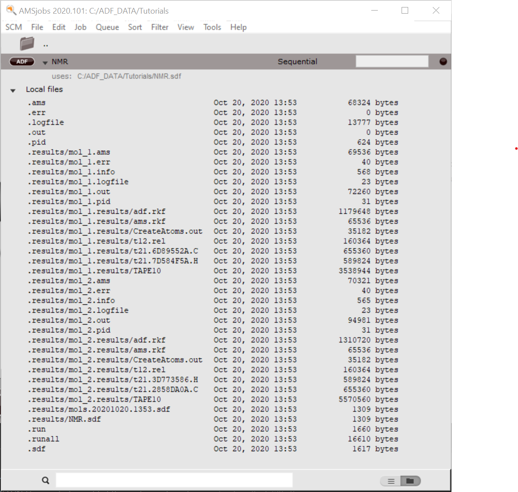Select the NMR job name

tap(60, 62)
